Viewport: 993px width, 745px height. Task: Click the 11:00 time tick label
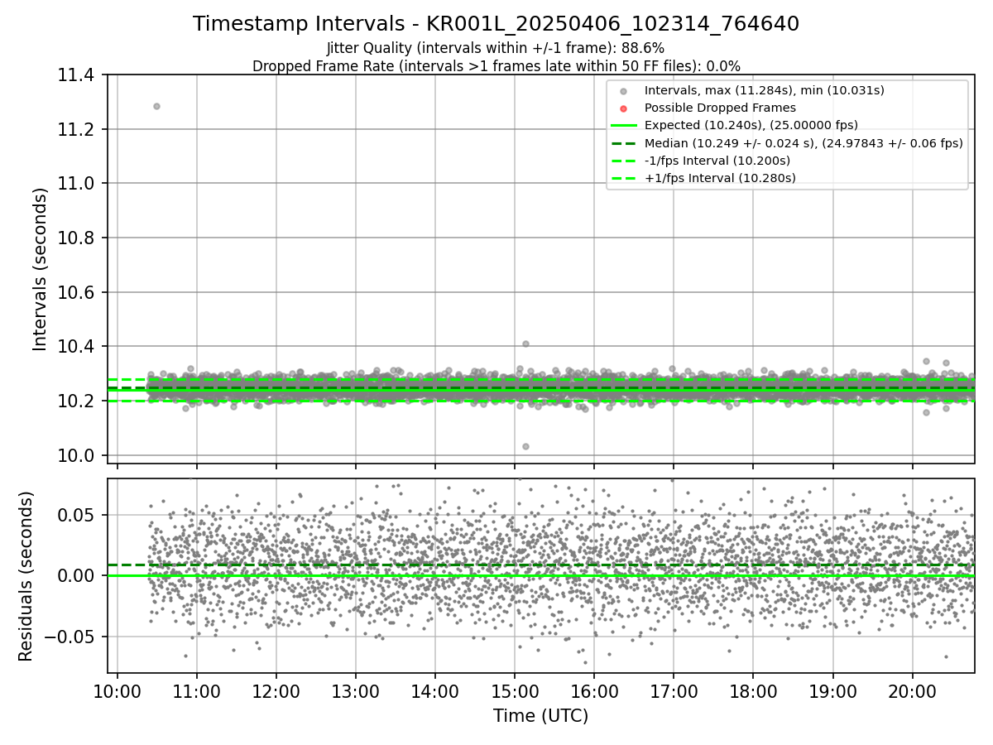[x=197, y=690]
